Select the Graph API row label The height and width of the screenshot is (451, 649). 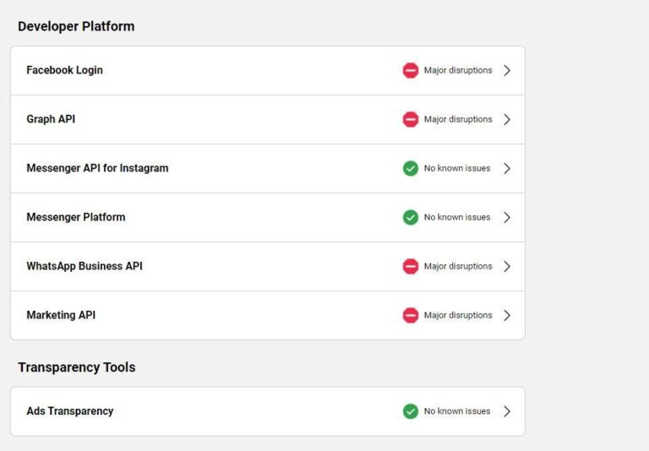point(51,119)
